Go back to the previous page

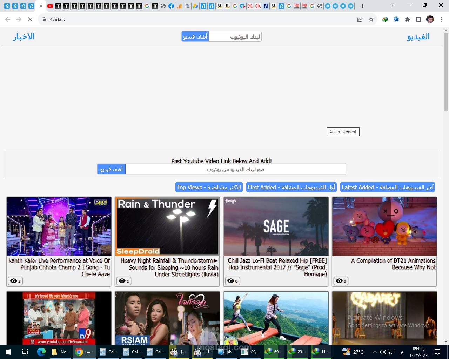[x=8, y=19]
